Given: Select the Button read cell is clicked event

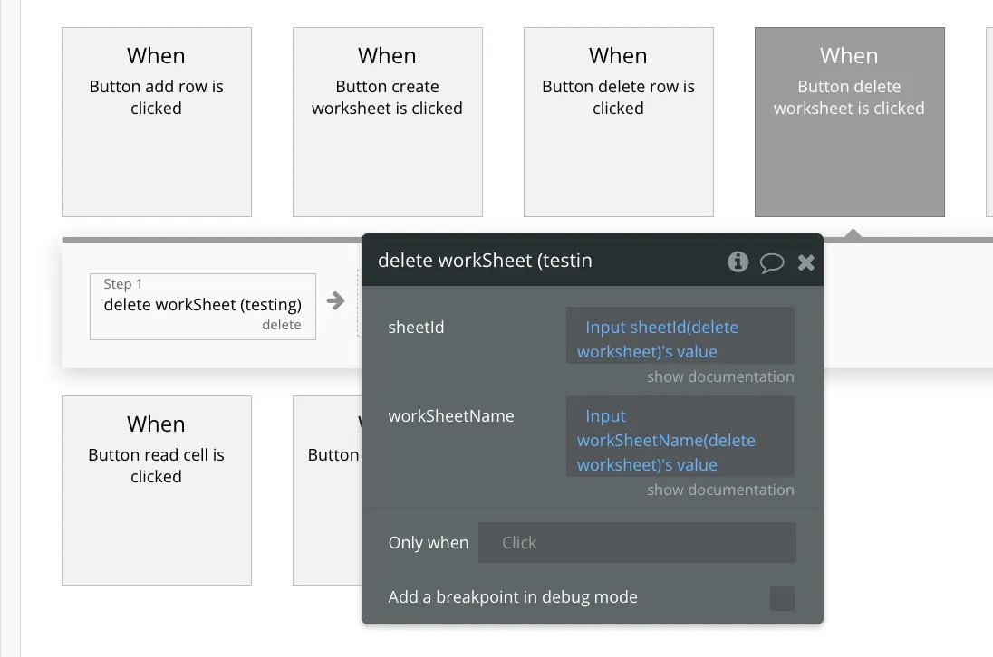Looking at the screenshot, I should pos(157,490).
